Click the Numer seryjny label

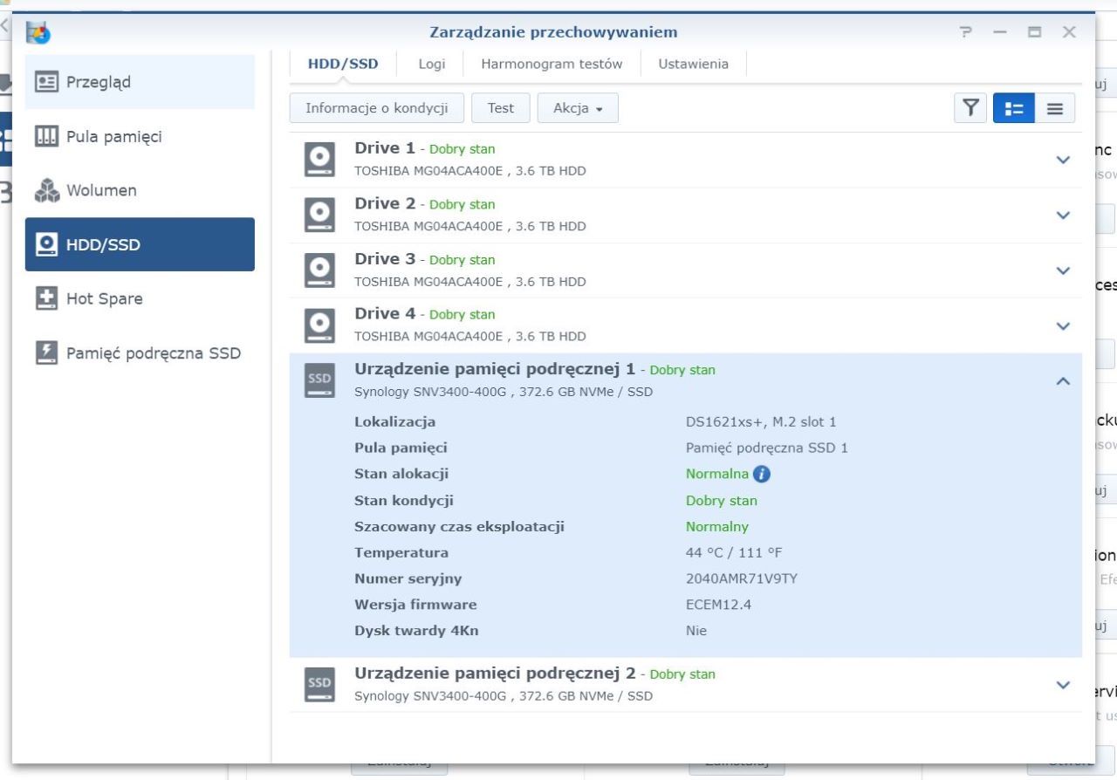pyautogui.click(x=408, y=578)
